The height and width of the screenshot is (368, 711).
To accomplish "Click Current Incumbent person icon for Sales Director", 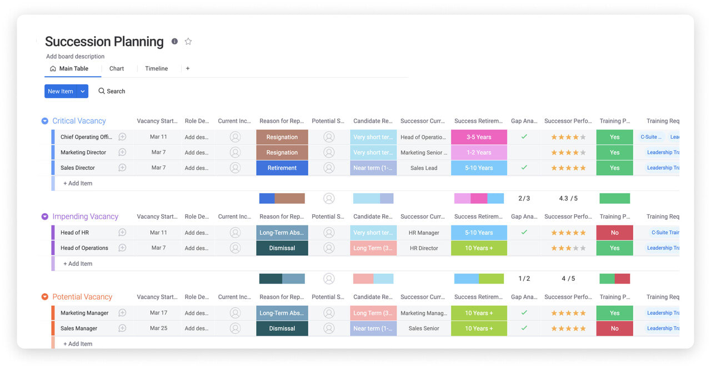I will click(x=235, y=168).
